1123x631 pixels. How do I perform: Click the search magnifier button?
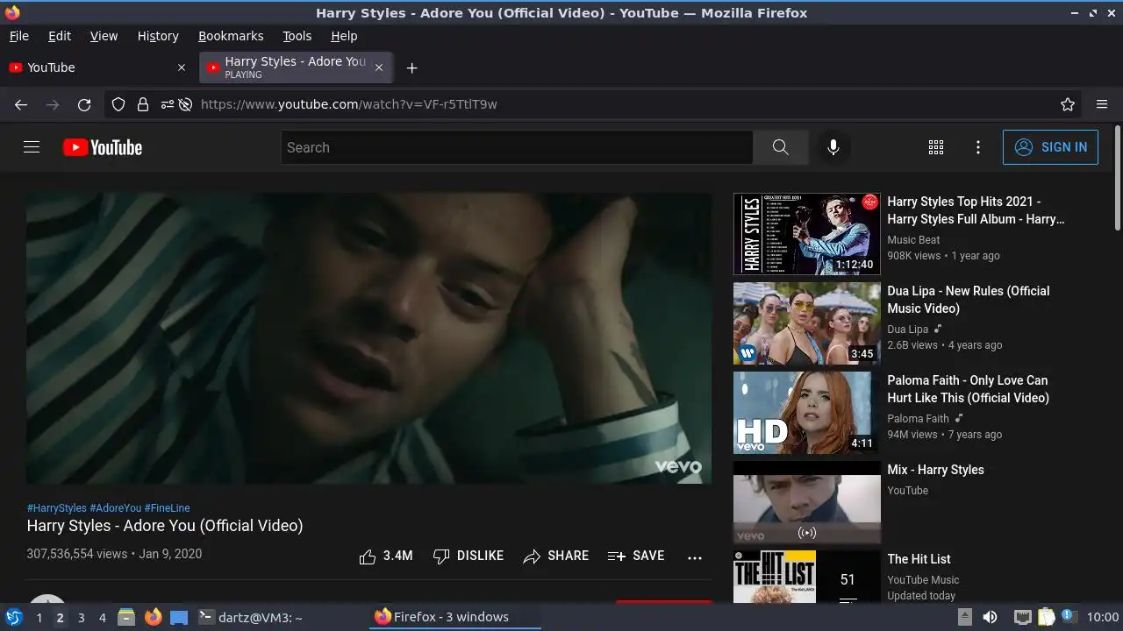[780, 147]
